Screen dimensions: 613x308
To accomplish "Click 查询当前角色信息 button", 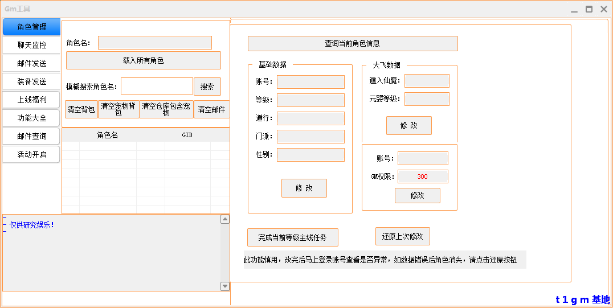I will (352, 43).
